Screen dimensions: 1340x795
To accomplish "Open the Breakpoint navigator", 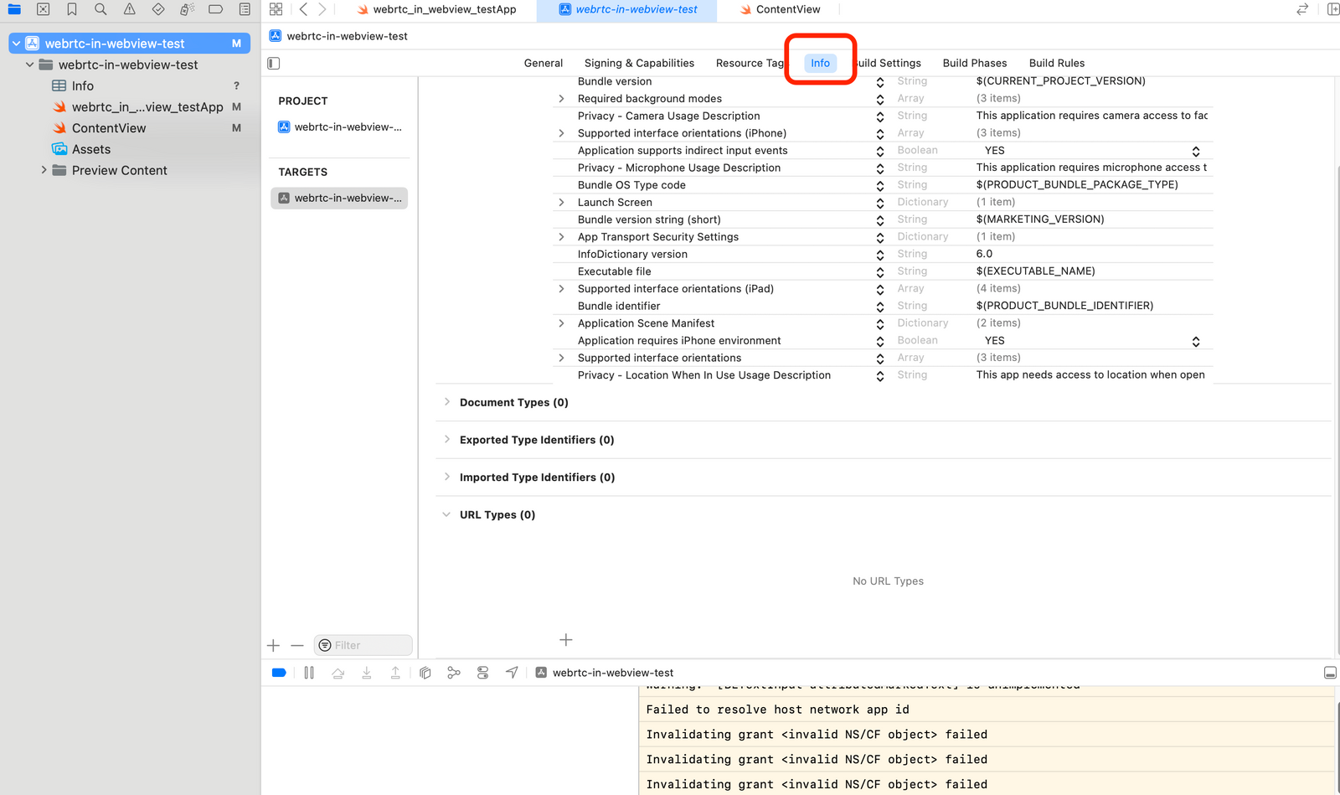I will (215, 9).
